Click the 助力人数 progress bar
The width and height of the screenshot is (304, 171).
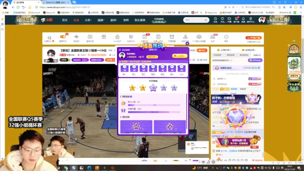click(154, 105)
